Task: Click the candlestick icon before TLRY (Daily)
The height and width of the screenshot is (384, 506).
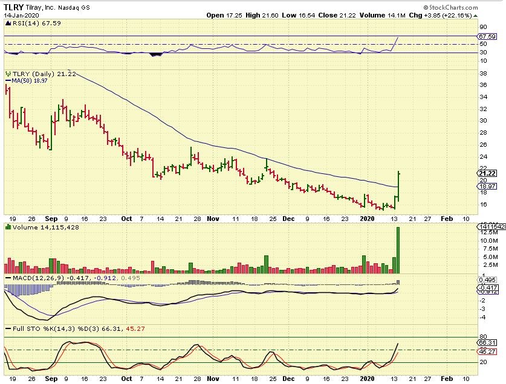Action: tap(8, 74)
